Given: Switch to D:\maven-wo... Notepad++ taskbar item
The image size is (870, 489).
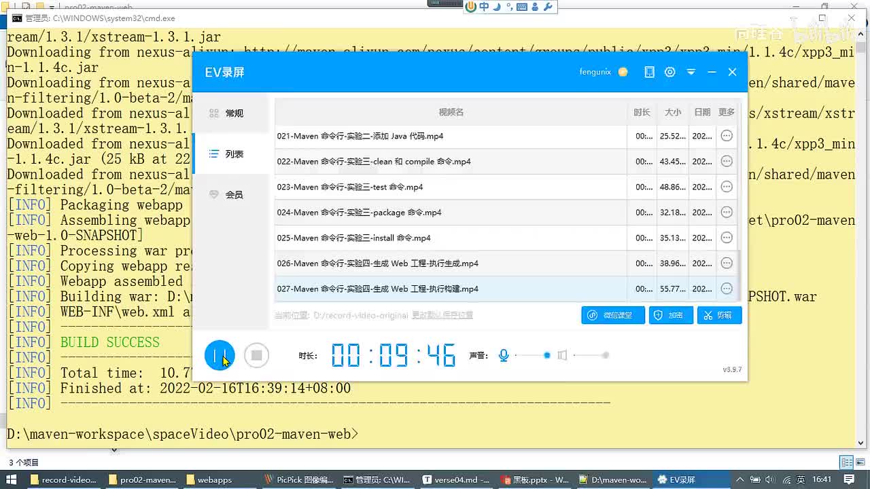Looking at the screenshot, I should click(612, 479).
